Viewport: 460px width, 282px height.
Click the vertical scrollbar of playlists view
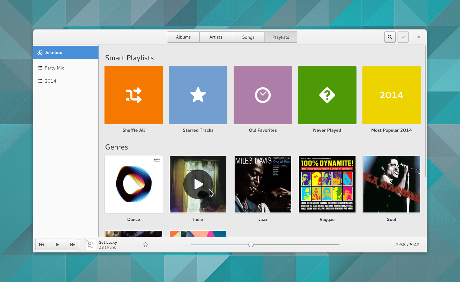point(425,111)
